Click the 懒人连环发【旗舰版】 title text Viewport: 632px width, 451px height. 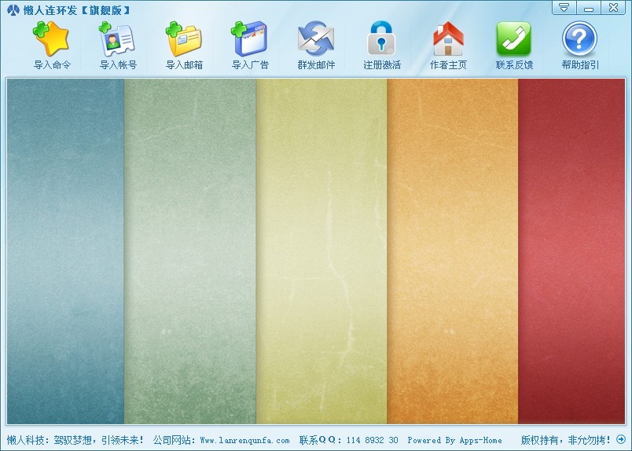click(x=76, y=9)
